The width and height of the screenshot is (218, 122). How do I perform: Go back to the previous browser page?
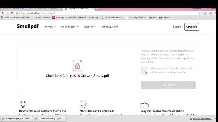click(x=3, y=13)
